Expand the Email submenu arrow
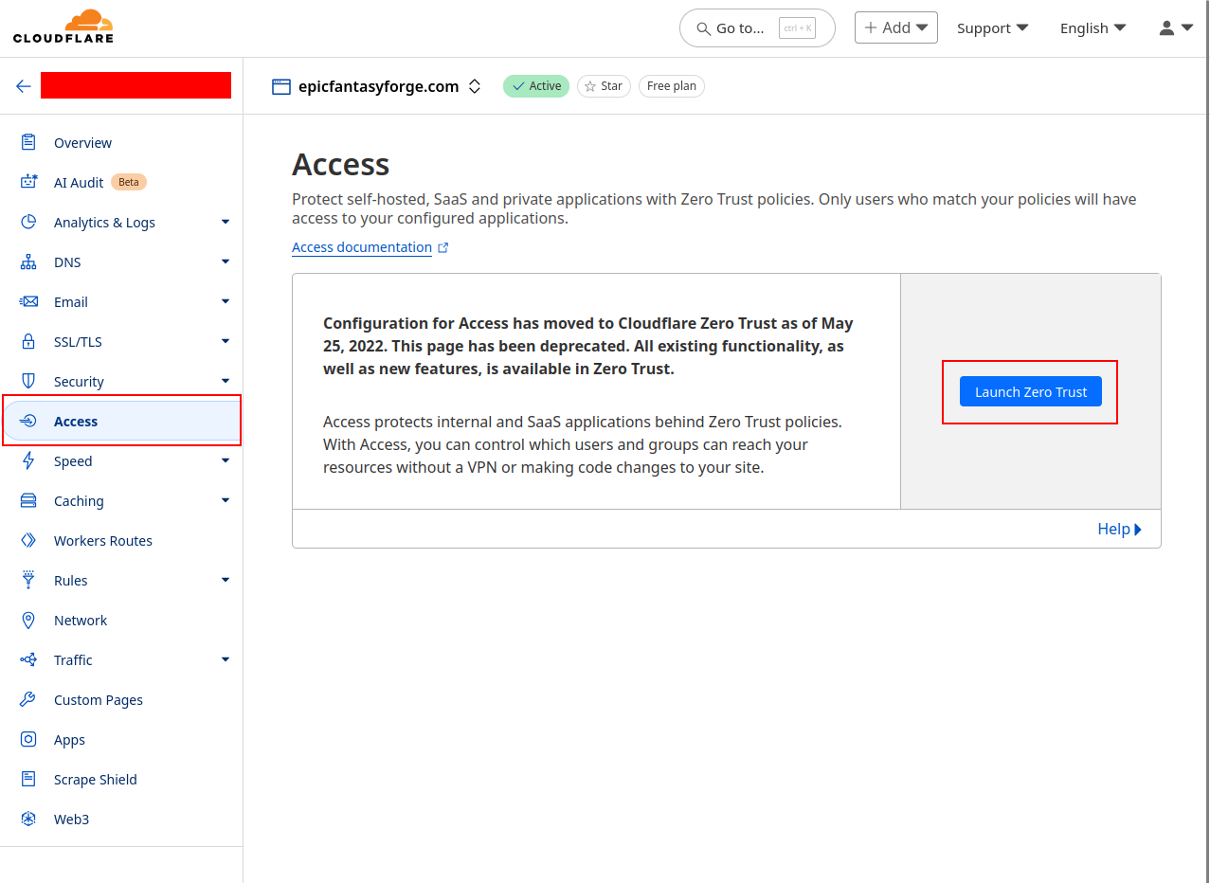 click(226, 301)
